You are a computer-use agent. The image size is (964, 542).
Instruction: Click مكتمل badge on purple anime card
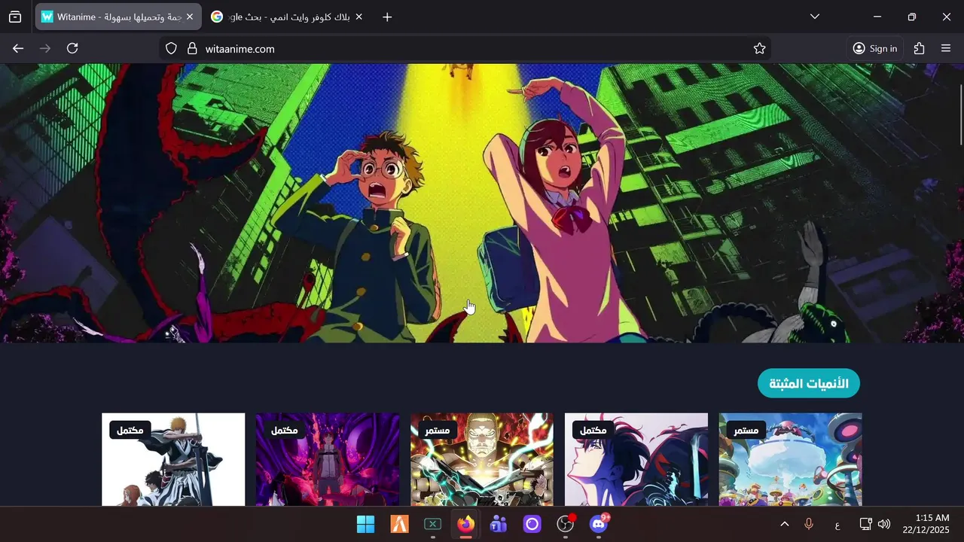point(285,430)
